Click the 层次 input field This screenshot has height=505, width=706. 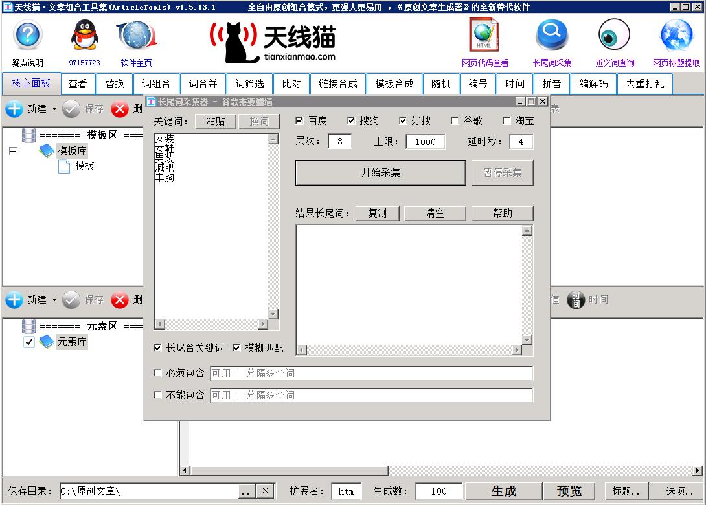(340, 141)
